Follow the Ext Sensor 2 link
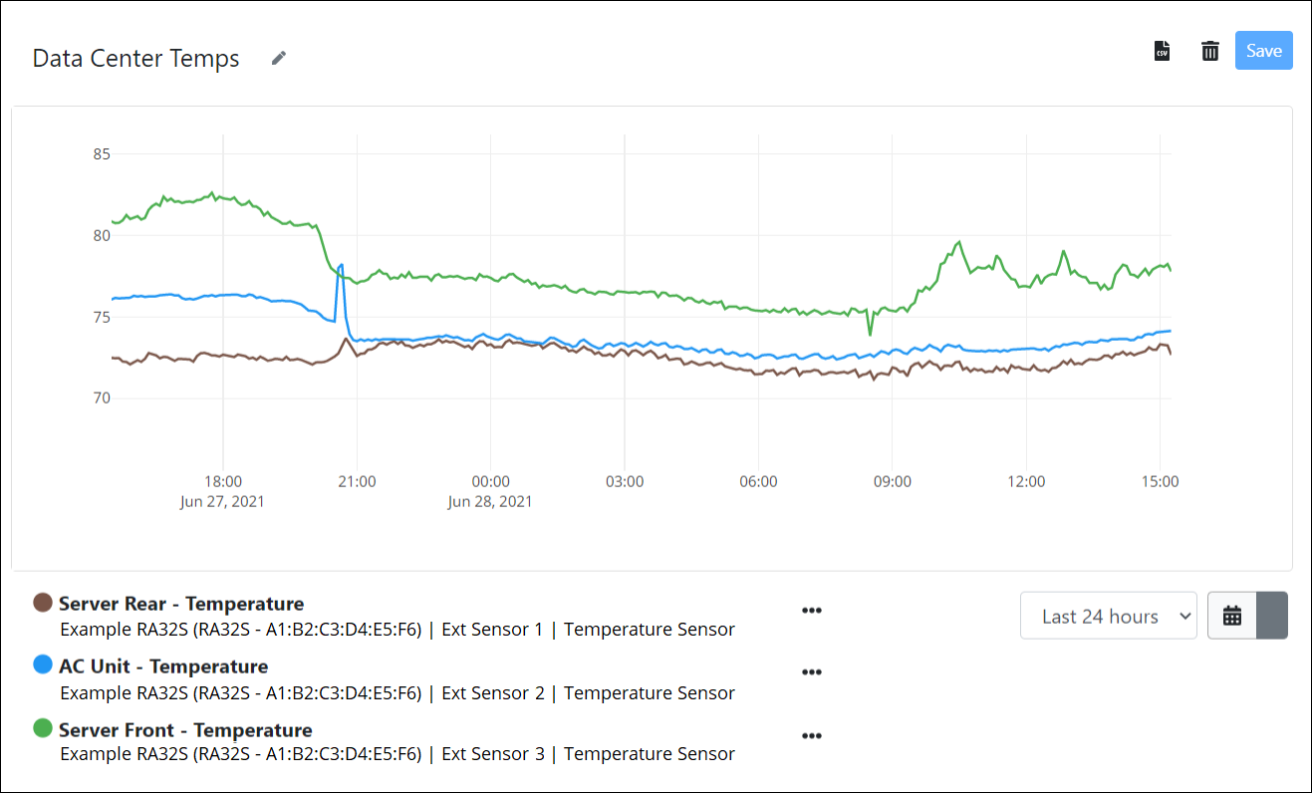This screenshot has width=1312, height=793. (x=493, y=692)
